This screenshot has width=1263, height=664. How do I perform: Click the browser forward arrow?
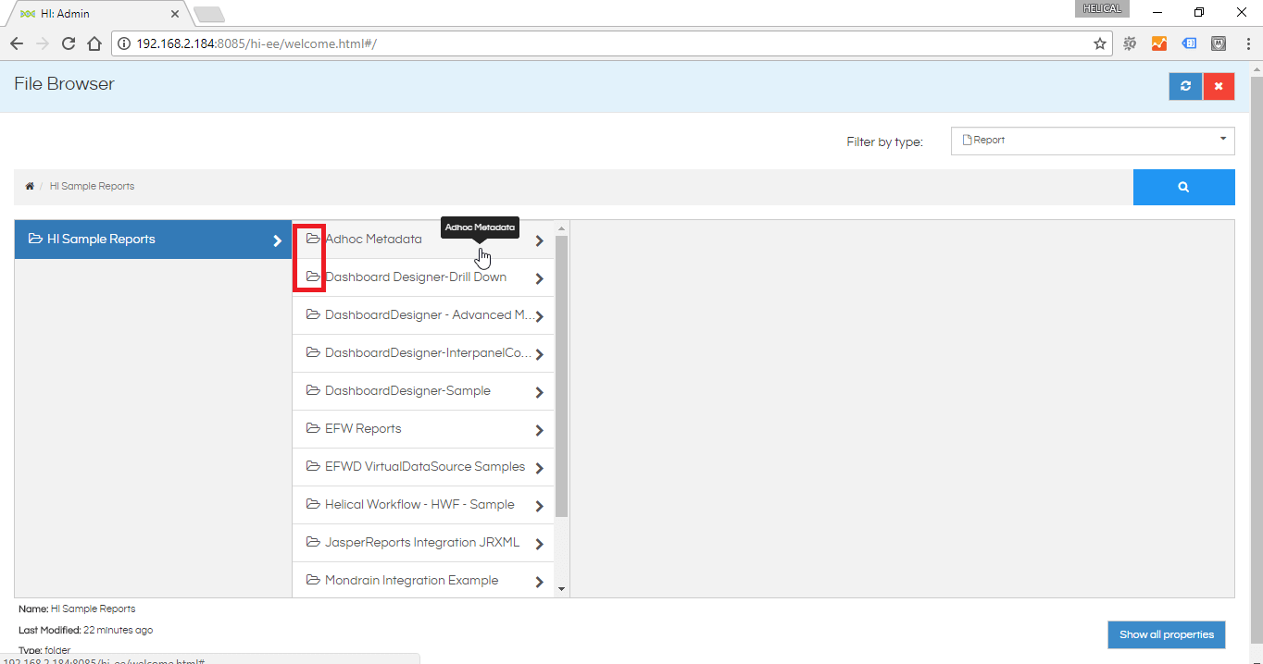[43, 43]
